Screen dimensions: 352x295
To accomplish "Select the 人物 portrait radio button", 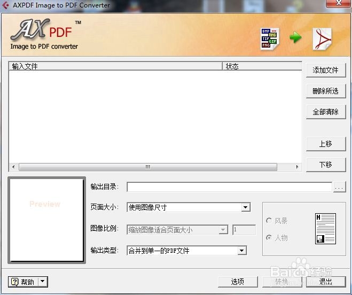I will pyautogui.click(x=269, y=237).
